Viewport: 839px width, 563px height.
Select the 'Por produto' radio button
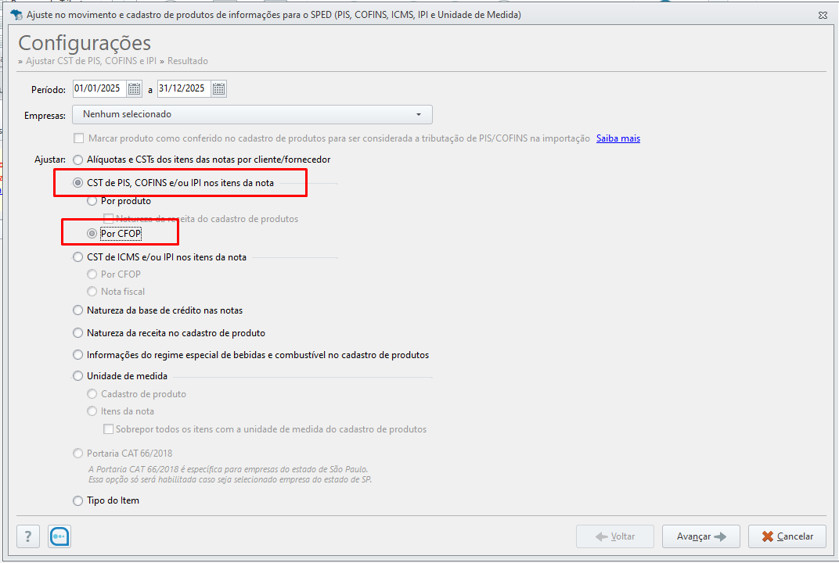92,201
